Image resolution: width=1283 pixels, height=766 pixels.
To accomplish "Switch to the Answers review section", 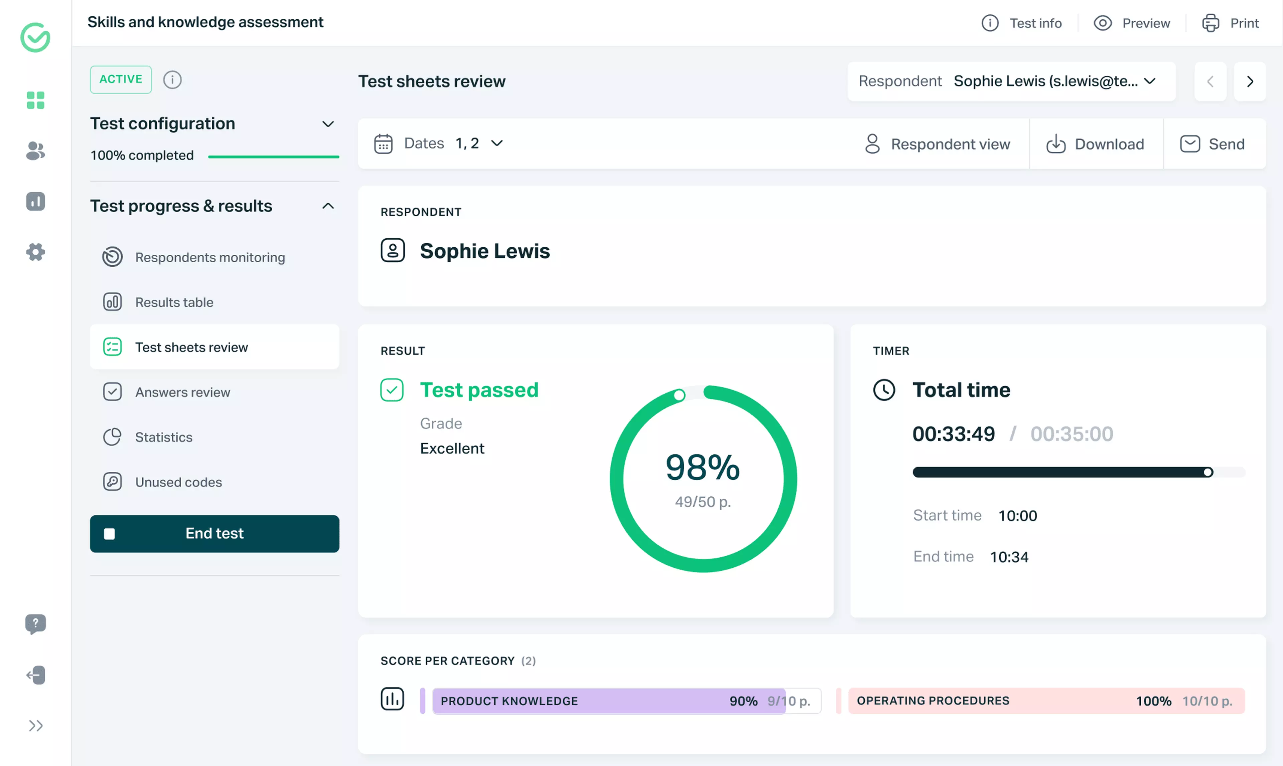I will [183, 392].
